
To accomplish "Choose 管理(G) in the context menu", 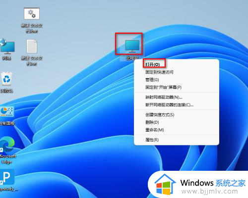I will pyautogui.click(x=152, y=80).
